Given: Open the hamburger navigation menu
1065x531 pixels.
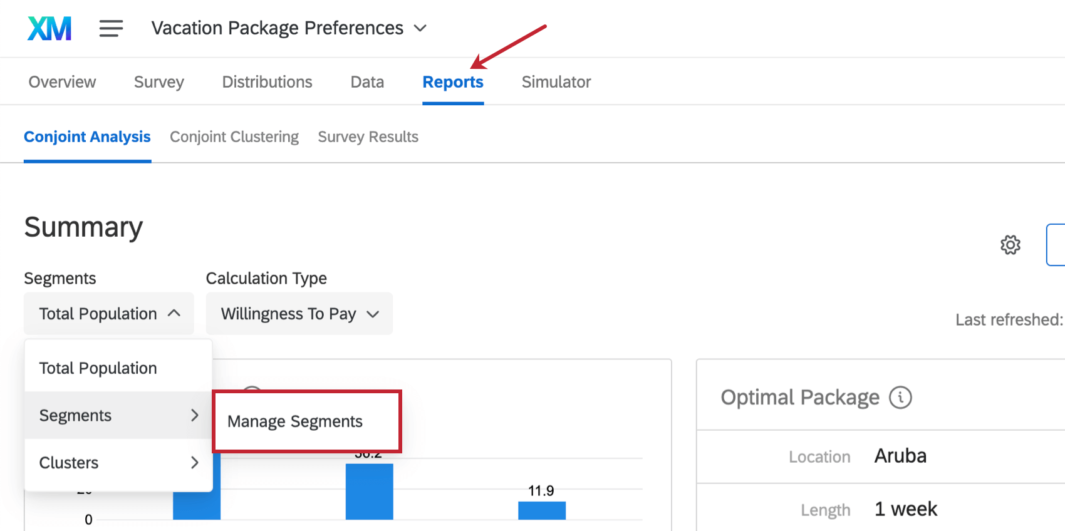Looking at the screenshot, I should [111, 28].
